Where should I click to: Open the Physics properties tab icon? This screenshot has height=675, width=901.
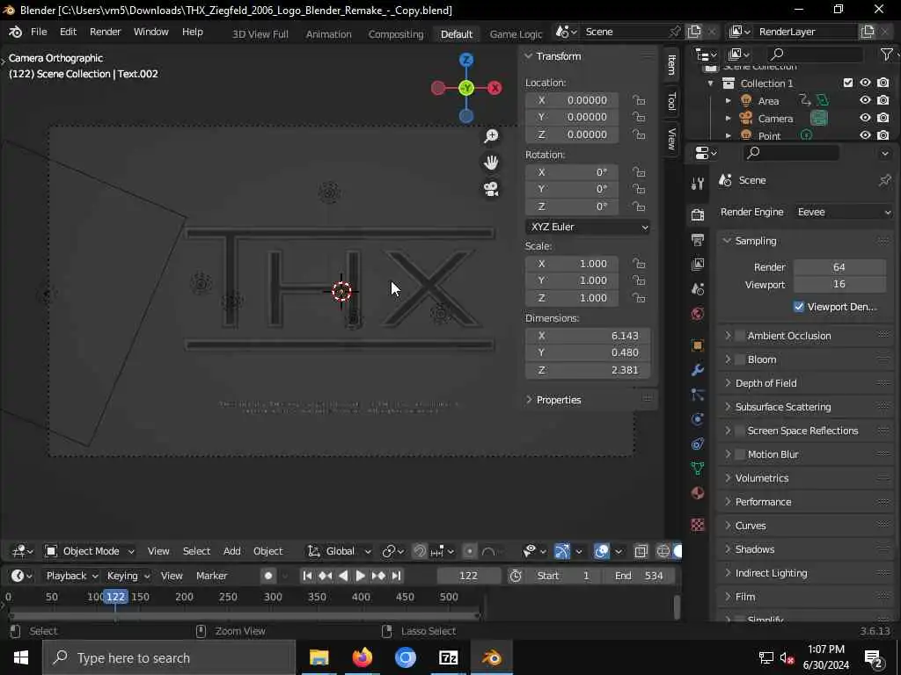[698, 419]
